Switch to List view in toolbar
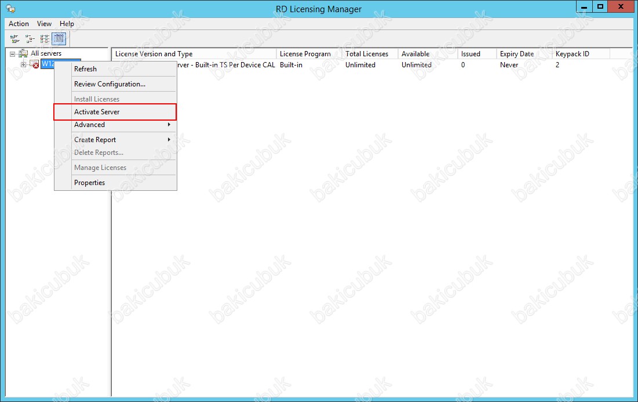This screenshot has height=402, width=638. click(x=45, y=39)
